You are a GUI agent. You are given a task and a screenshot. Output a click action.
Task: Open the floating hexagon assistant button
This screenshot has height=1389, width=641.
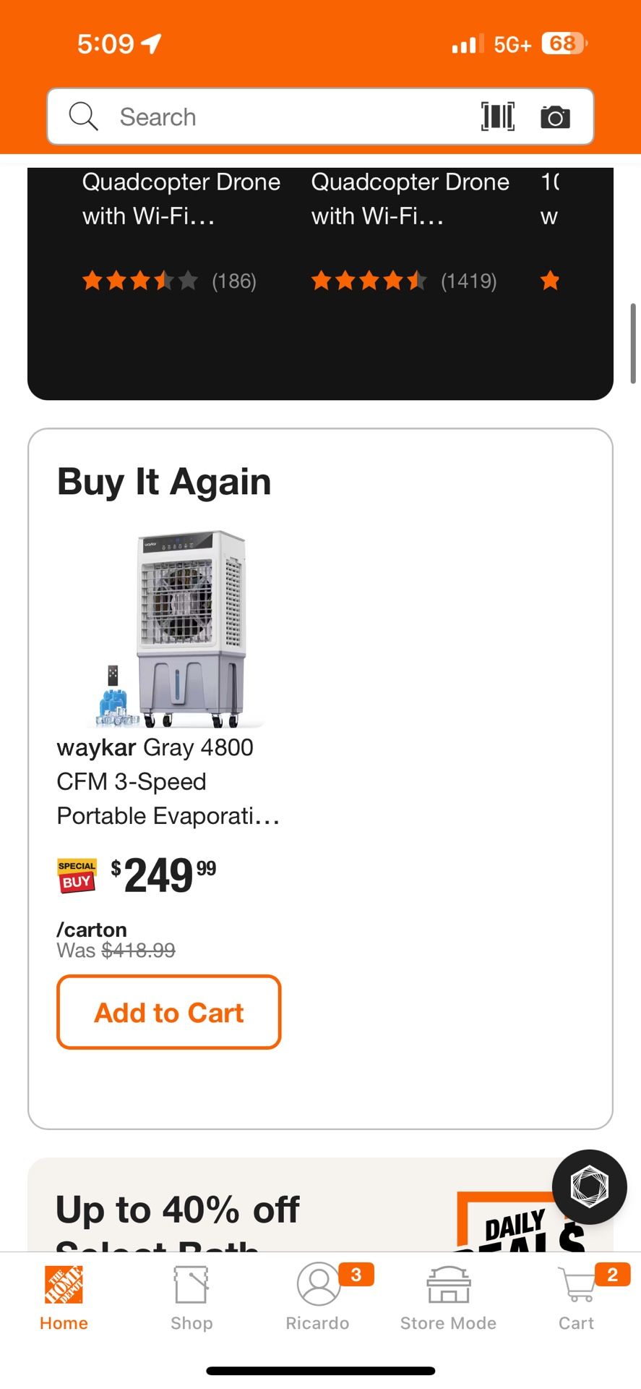tap(589, 1186)
